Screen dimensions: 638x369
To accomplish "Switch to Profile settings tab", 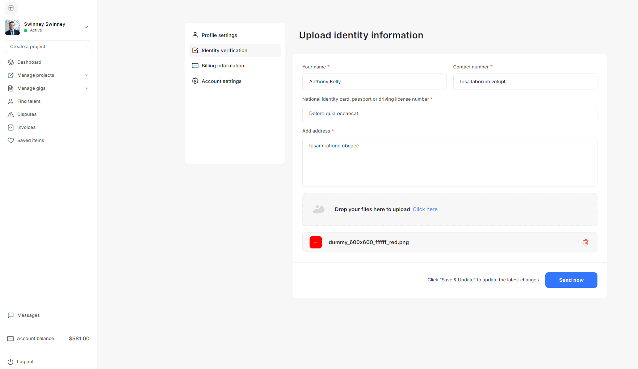I will 219,35.
